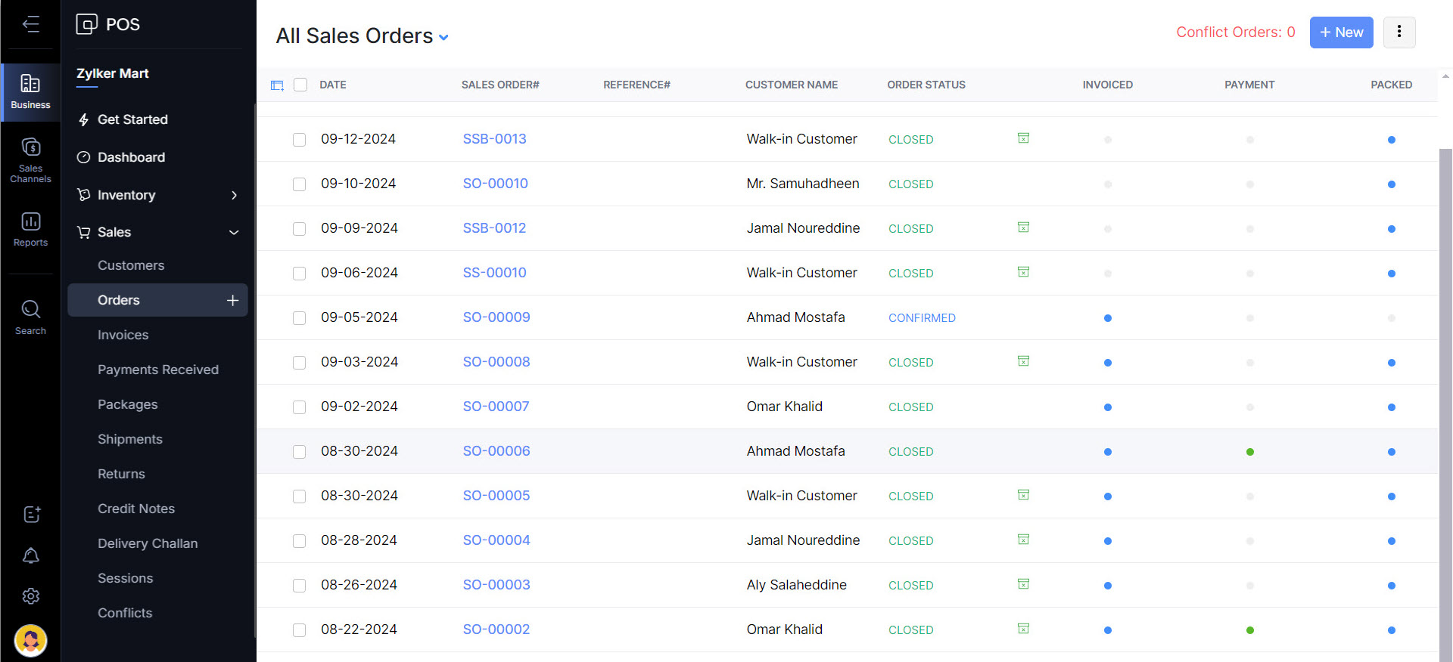Open sales order link SO-00006
Viewport: 1453px width, 662px height.
pyautogui.click(x=496, y=451)
